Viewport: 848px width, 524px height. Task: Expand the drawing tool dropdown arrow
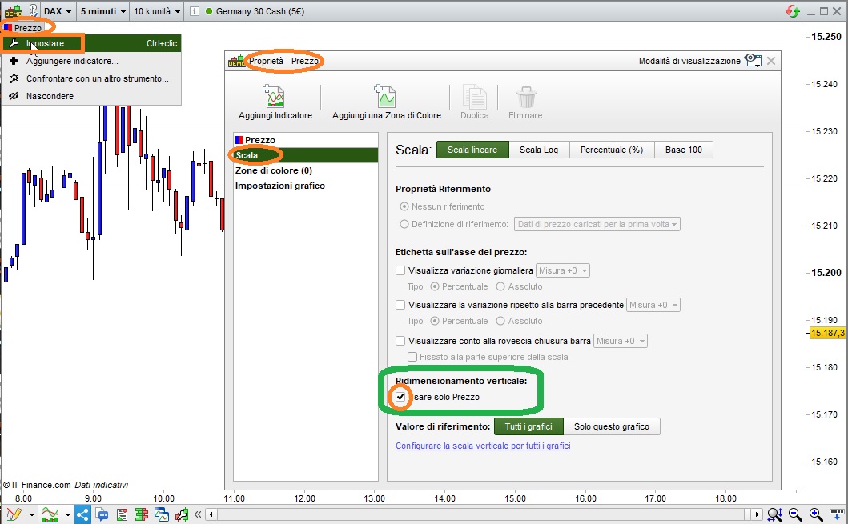(x=32, y=514)
